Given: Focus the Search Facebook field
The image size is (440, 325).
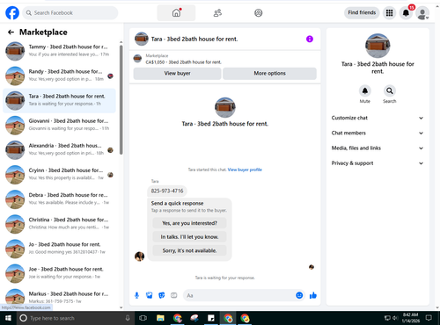Looking at the screenshot, I should [70, 13].
